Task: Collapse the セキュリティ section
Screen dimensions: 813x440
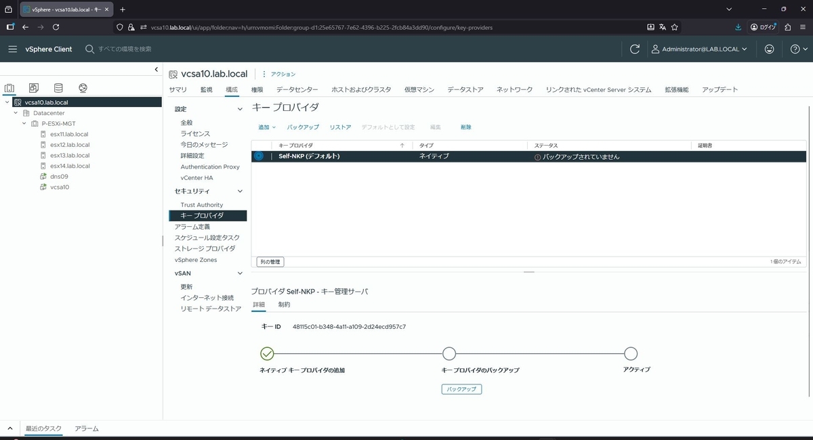Action: tap(239, 192)
